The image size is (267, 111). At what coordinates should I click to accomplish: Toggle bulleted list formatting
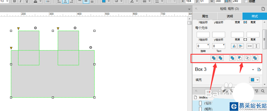[x=48, y=1]
